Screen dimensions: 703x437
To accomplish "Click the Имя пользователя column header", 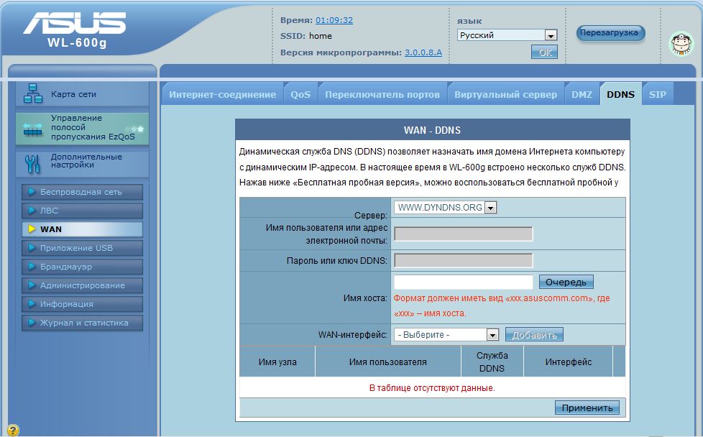I will tap(388, 362).
